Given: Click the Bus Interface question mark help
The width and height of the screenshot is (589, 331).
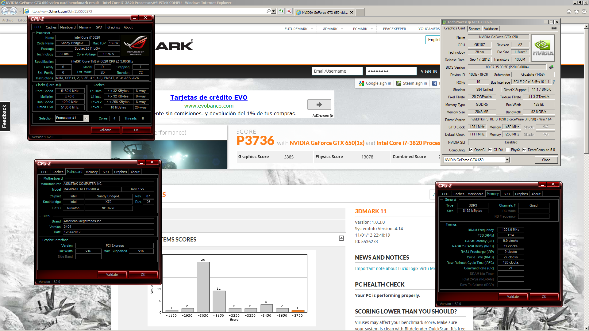Looking at the screenshot, I should point(554,82).
